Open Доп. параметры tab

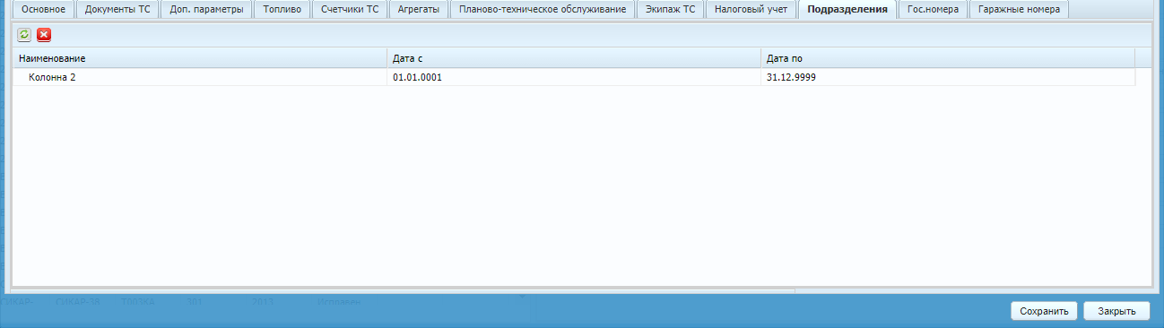[x=206, y=10]
